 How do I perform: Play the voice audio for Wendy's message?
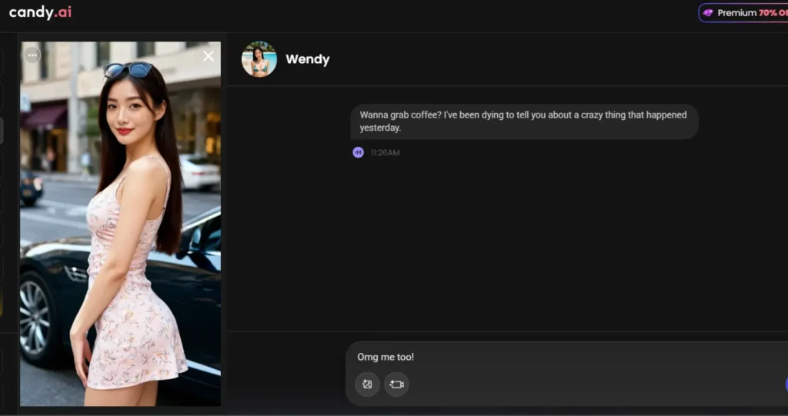tap(358, 152)
